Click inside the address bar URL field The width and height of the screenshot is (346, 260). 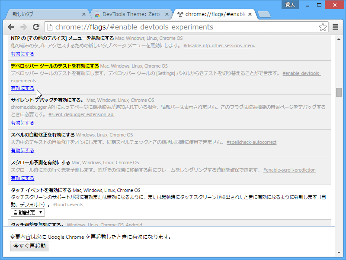pos(173,27)
